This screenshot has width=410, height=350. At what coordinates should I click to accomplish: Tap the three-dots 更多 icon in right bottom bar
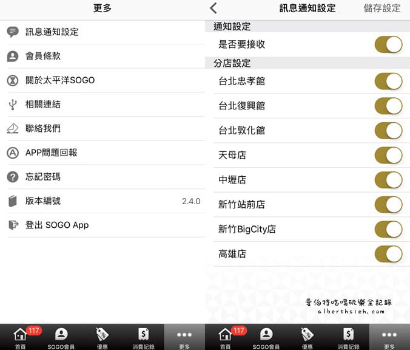click(x=389, y=335)
